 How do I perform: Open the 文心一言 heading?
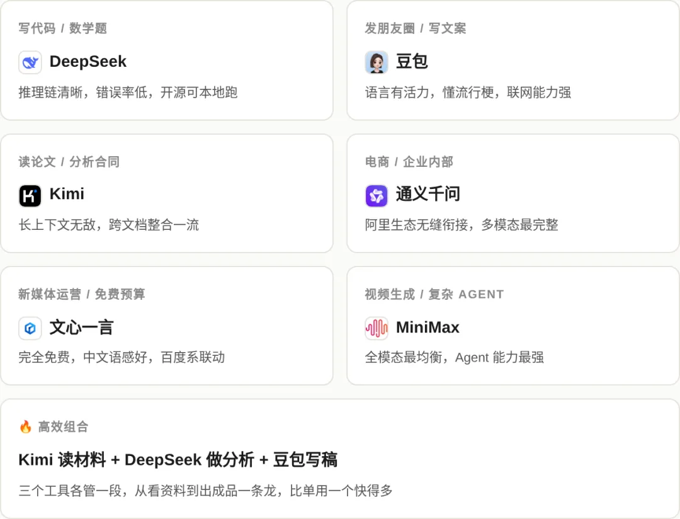(x=81, y=327)
